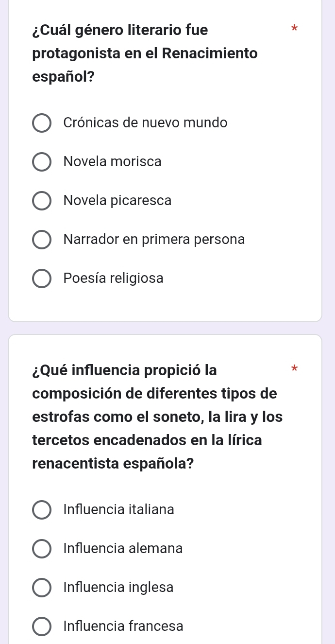Click the required asterisk on the influencia question

293,373
